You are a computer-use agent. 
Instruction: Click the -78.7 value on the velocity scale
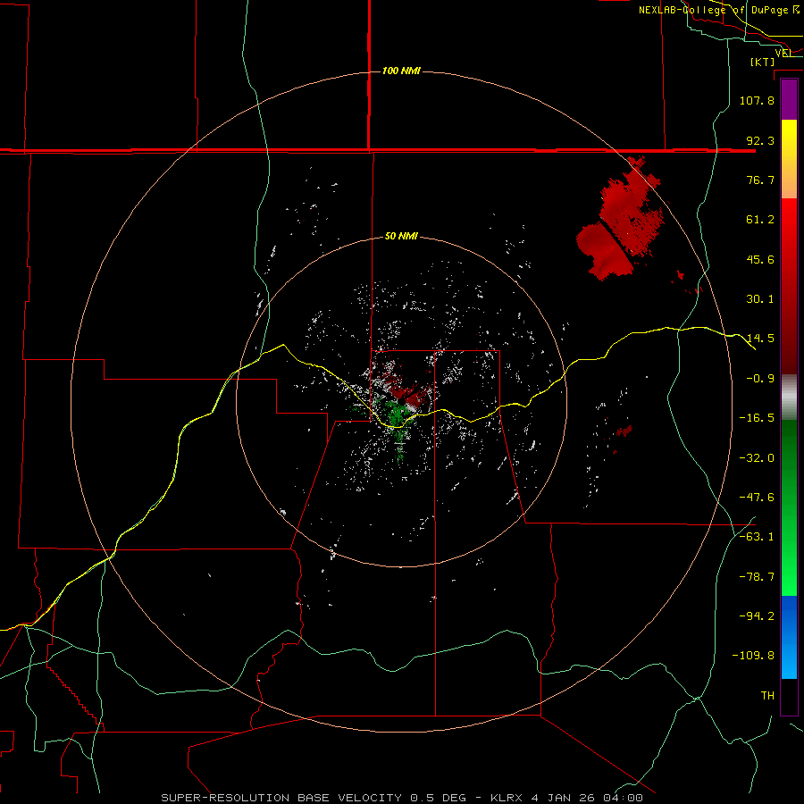point(757,577)
